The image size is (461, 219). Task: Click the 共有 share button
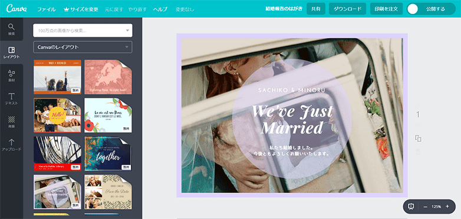(316, 9)
